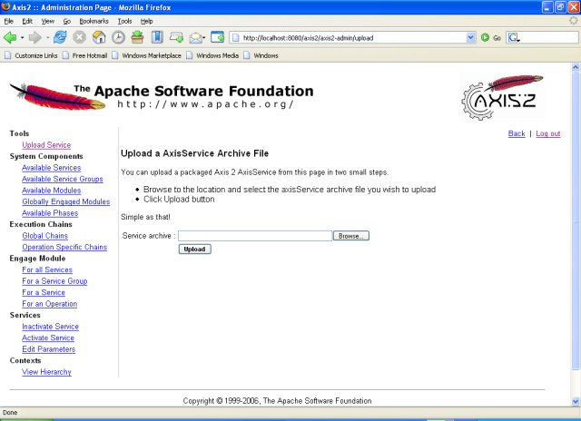This screenshot has width=581, height=421.
Task: Click the Axis2 logo image
Action: click(x=502, y=97)
